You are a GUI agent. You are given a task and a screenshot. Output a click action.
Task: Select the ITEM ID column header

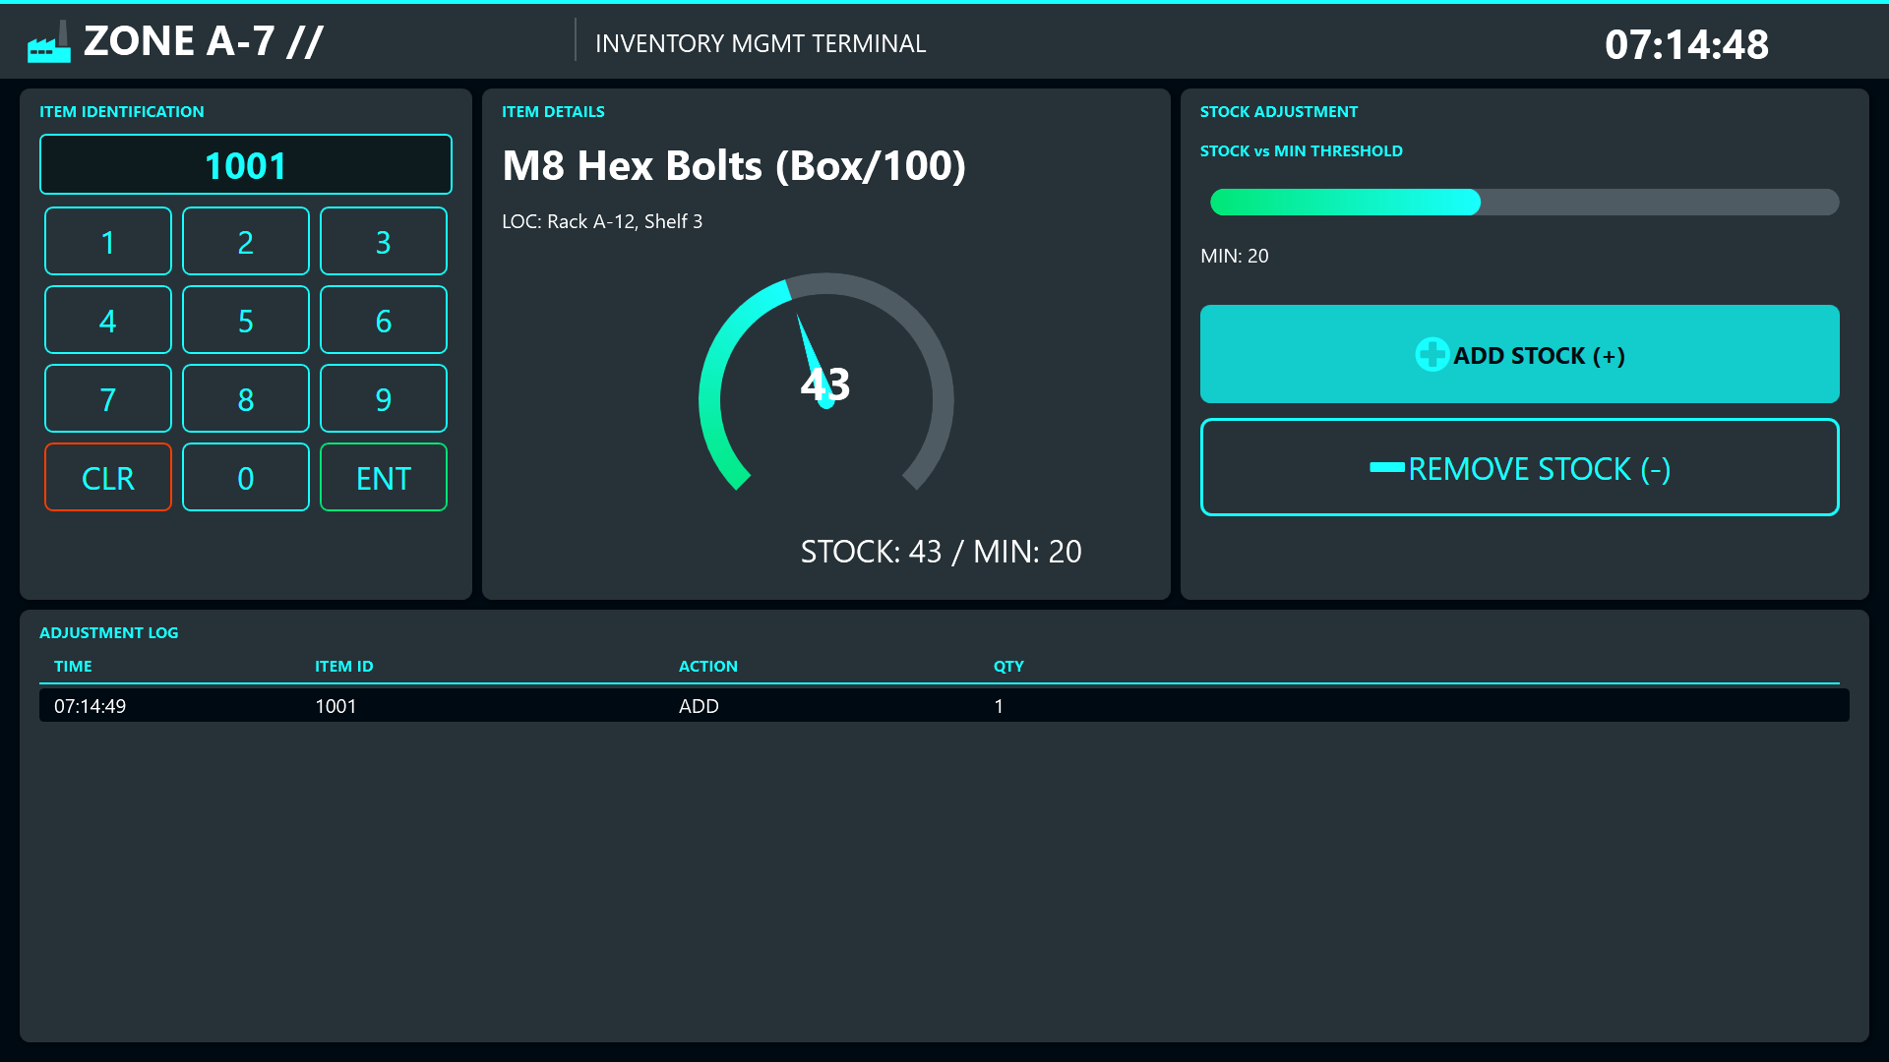343,666
